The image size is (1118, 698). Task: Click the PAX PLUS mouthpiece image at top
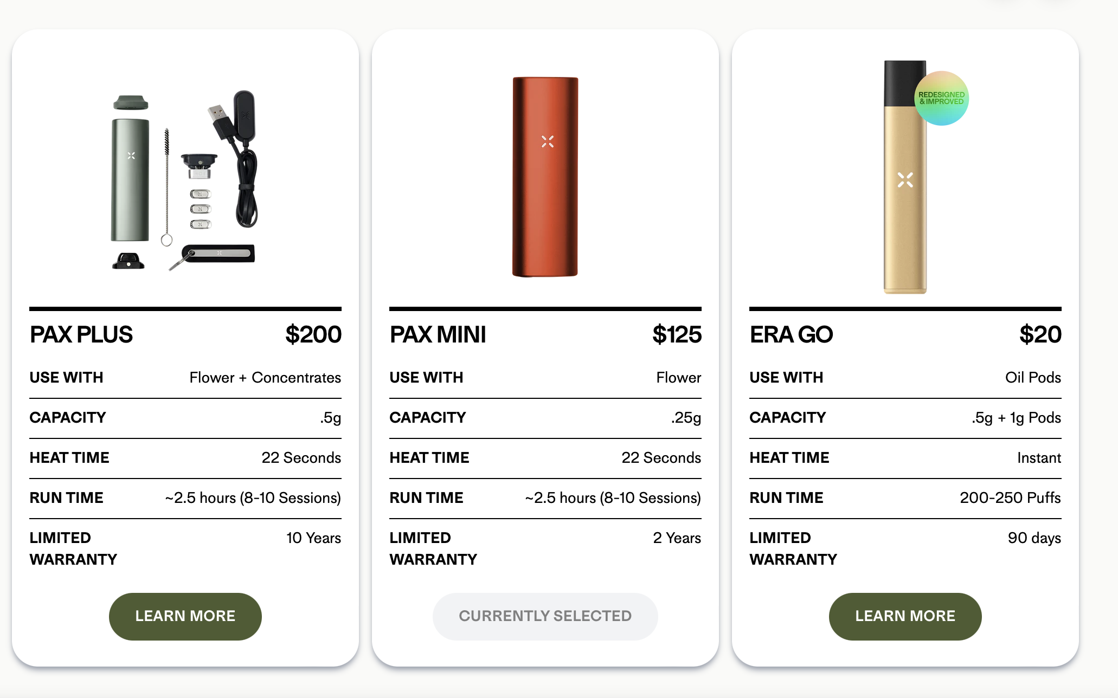click(x=131, y=102)
